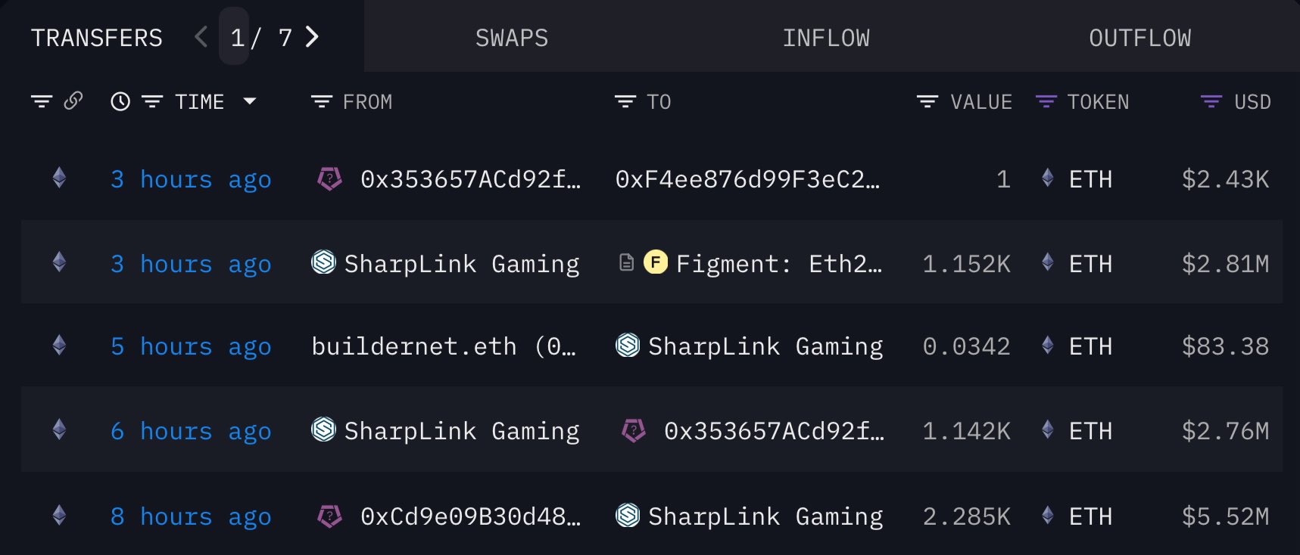Click the leftmost filter icon in header

coord(42,101)
